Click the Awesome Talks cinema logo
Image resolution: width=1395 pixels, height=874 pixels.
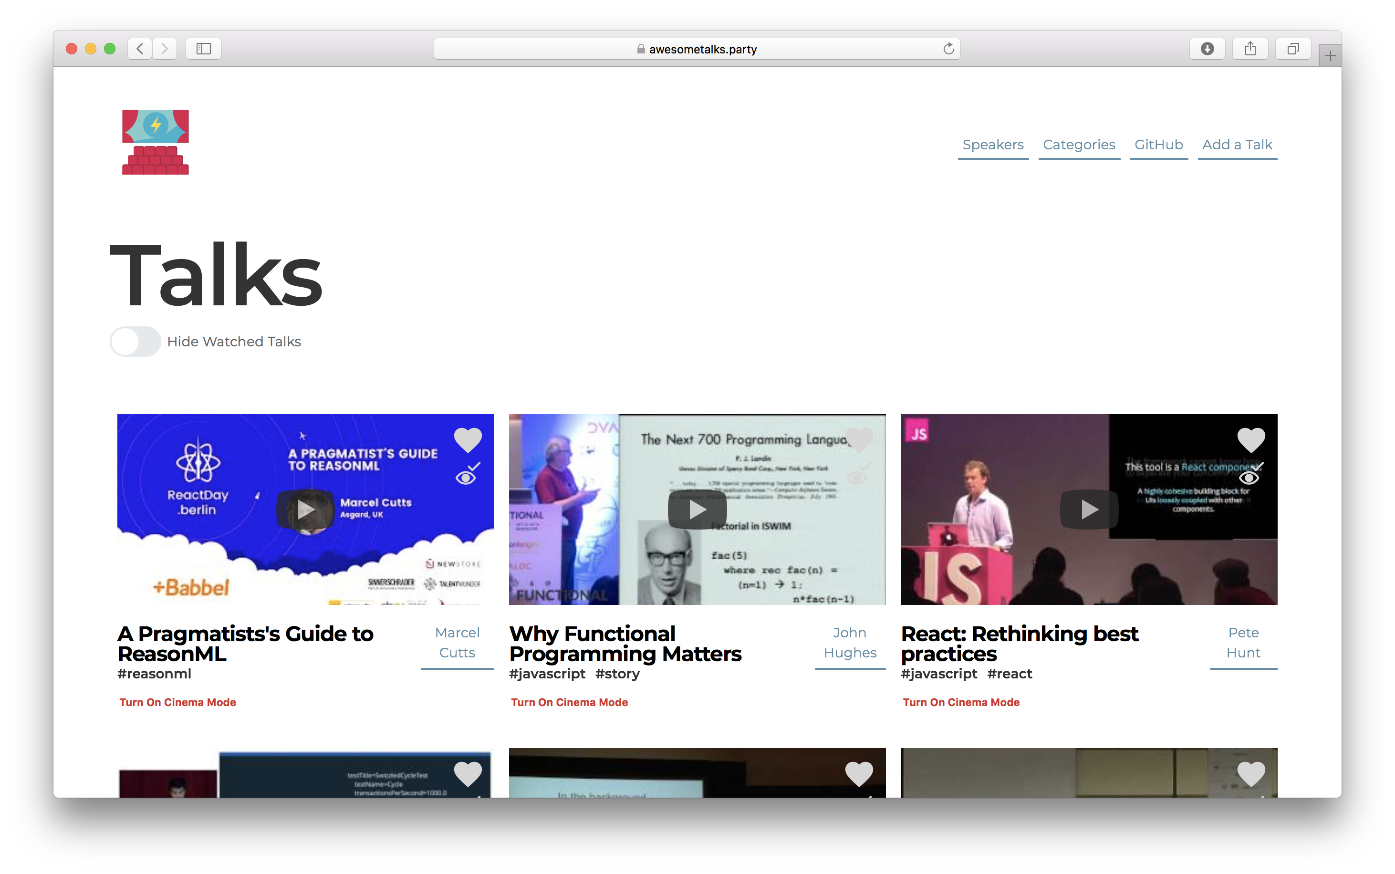(156, 142)
